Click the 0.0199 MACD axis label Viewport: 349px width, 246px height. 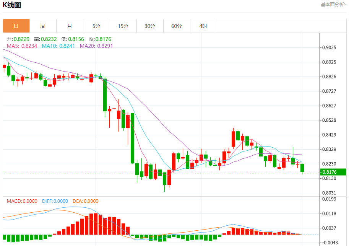329,199
